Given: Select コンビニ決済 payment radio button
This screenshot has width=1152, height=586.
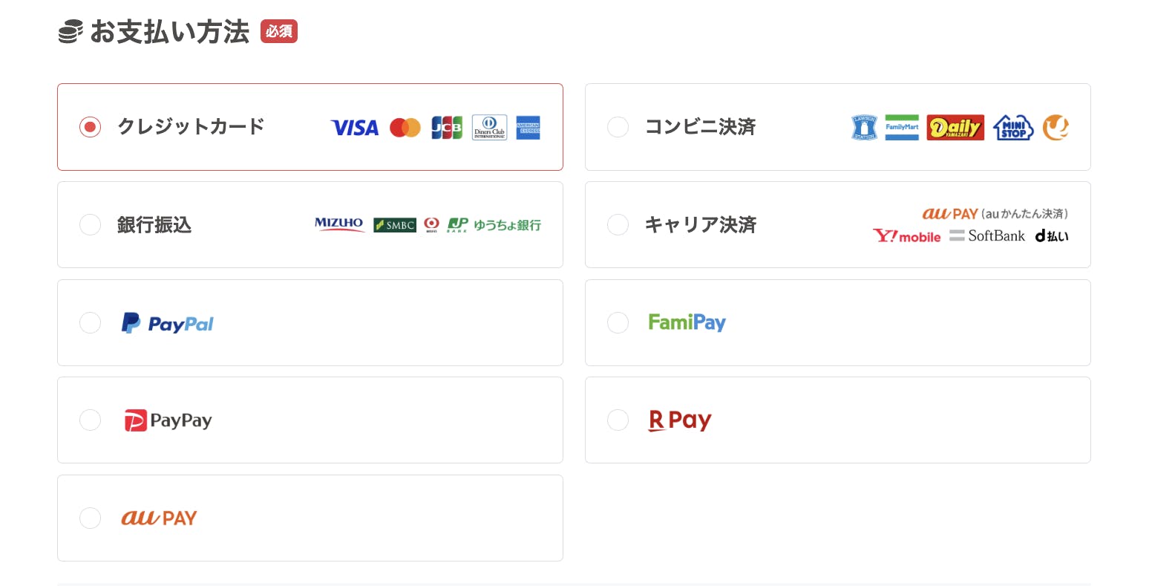Looking at the screenshot, I should pos(618,127).
